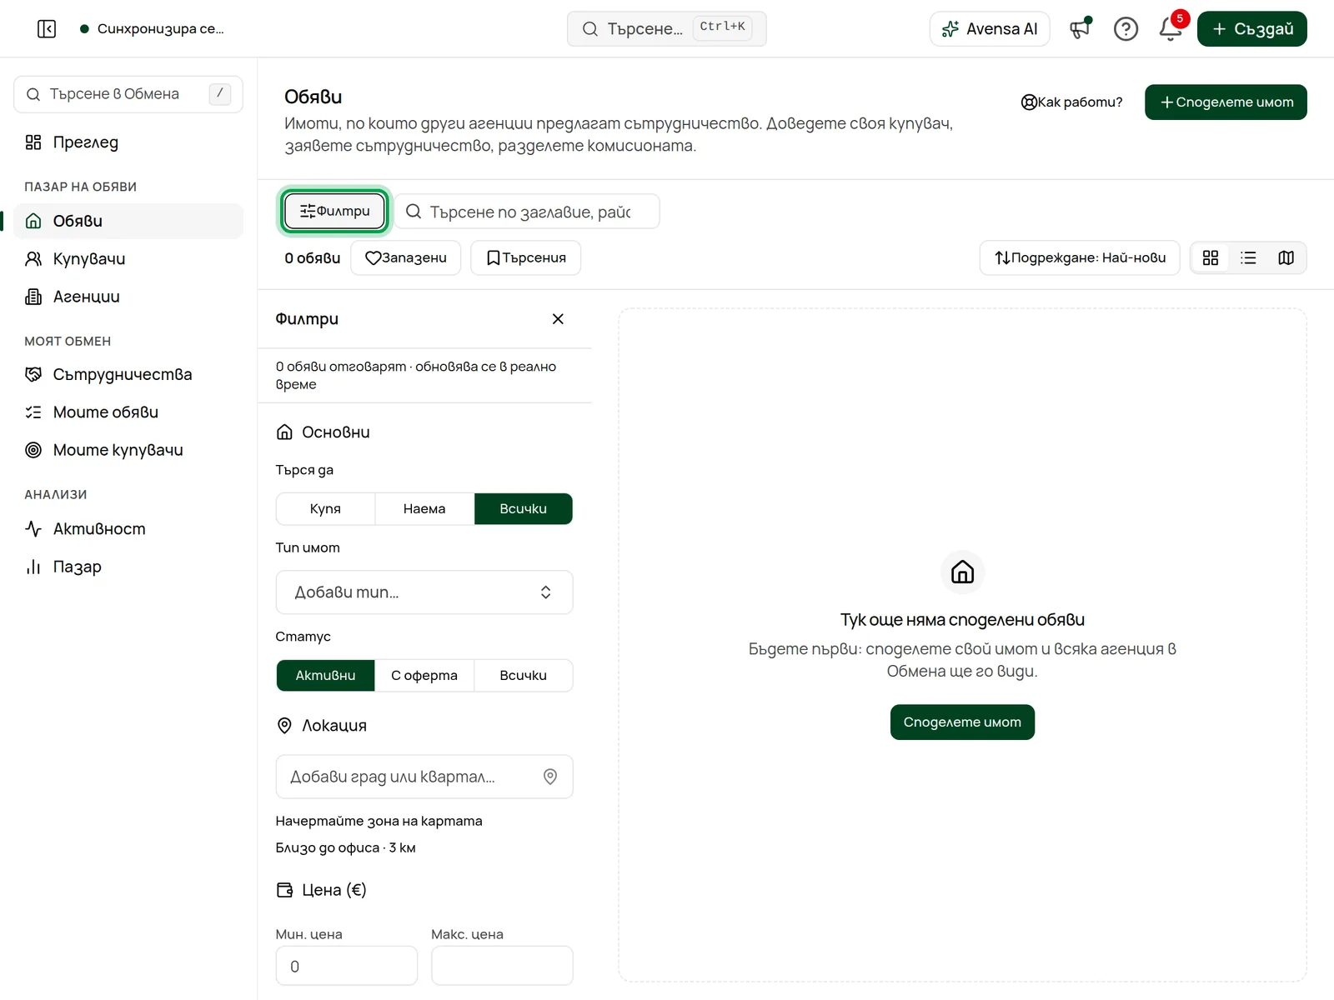Click Начертайте зона на картата
Screen dimensions: 1334x1000
click(x=379, y=822)
